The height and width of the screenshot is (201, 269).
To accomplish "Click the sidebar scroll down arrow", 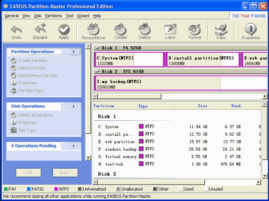I will [x=88, y=158].
